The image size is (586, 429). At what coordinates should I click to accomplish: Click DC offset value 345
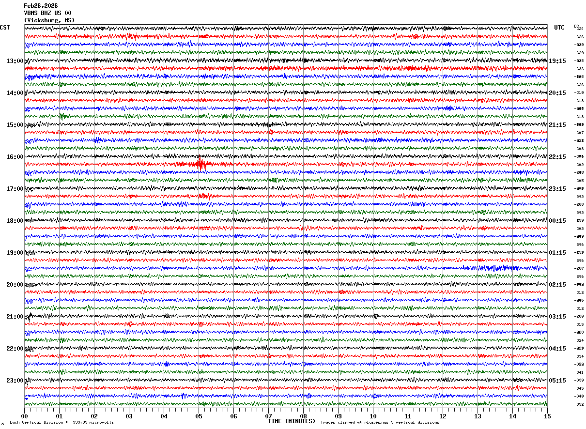click(580, 388)
